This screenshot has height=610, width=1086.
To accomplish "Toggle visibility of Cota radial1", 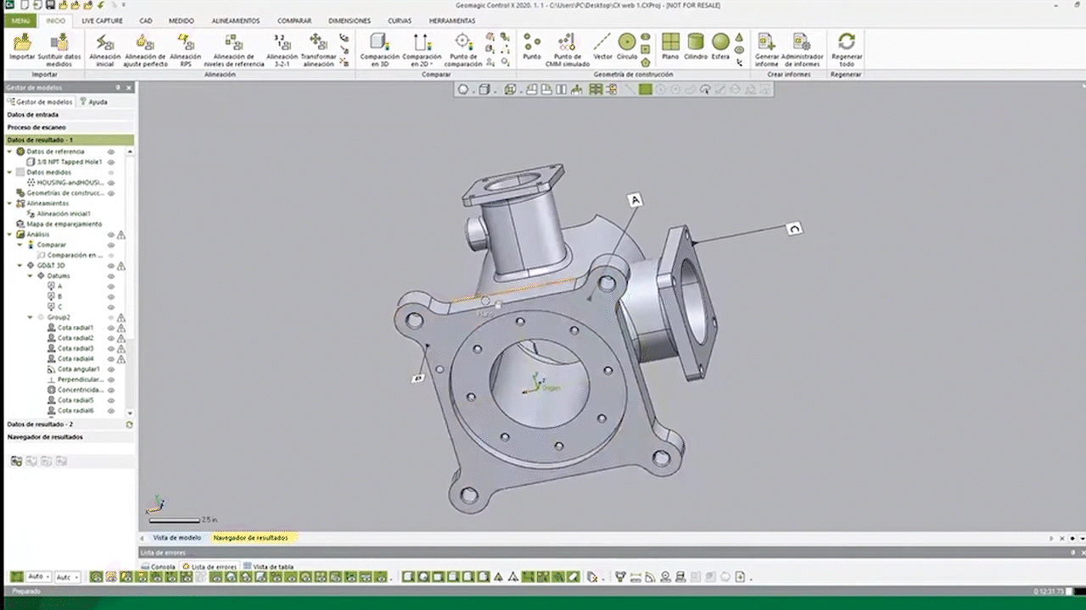I will tap(110, 328).
